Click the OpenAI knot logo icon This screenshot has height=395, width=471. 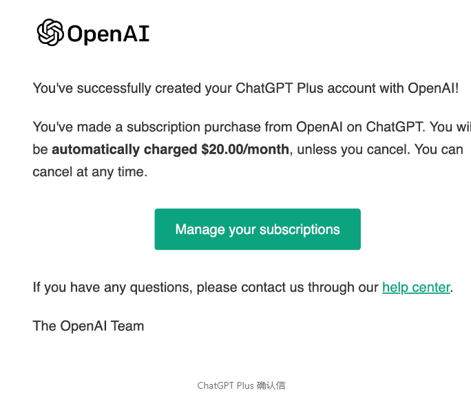point(50,32)
